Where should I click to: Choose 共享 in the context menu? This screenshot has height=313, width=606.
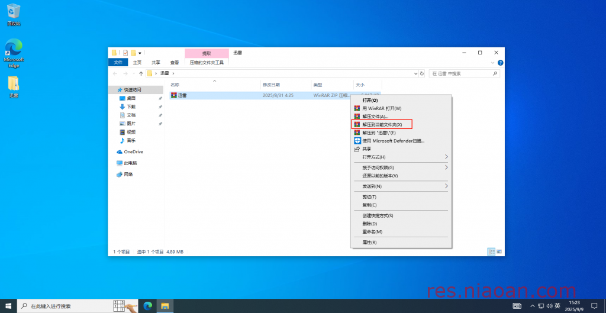pyautogui.click(x=401, y=149)
